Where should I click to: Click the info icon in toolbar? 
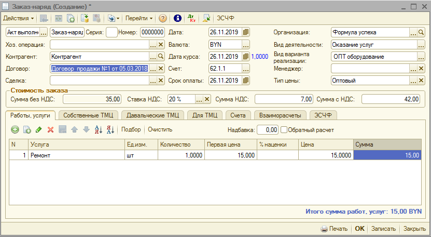[x=177, y=18]
